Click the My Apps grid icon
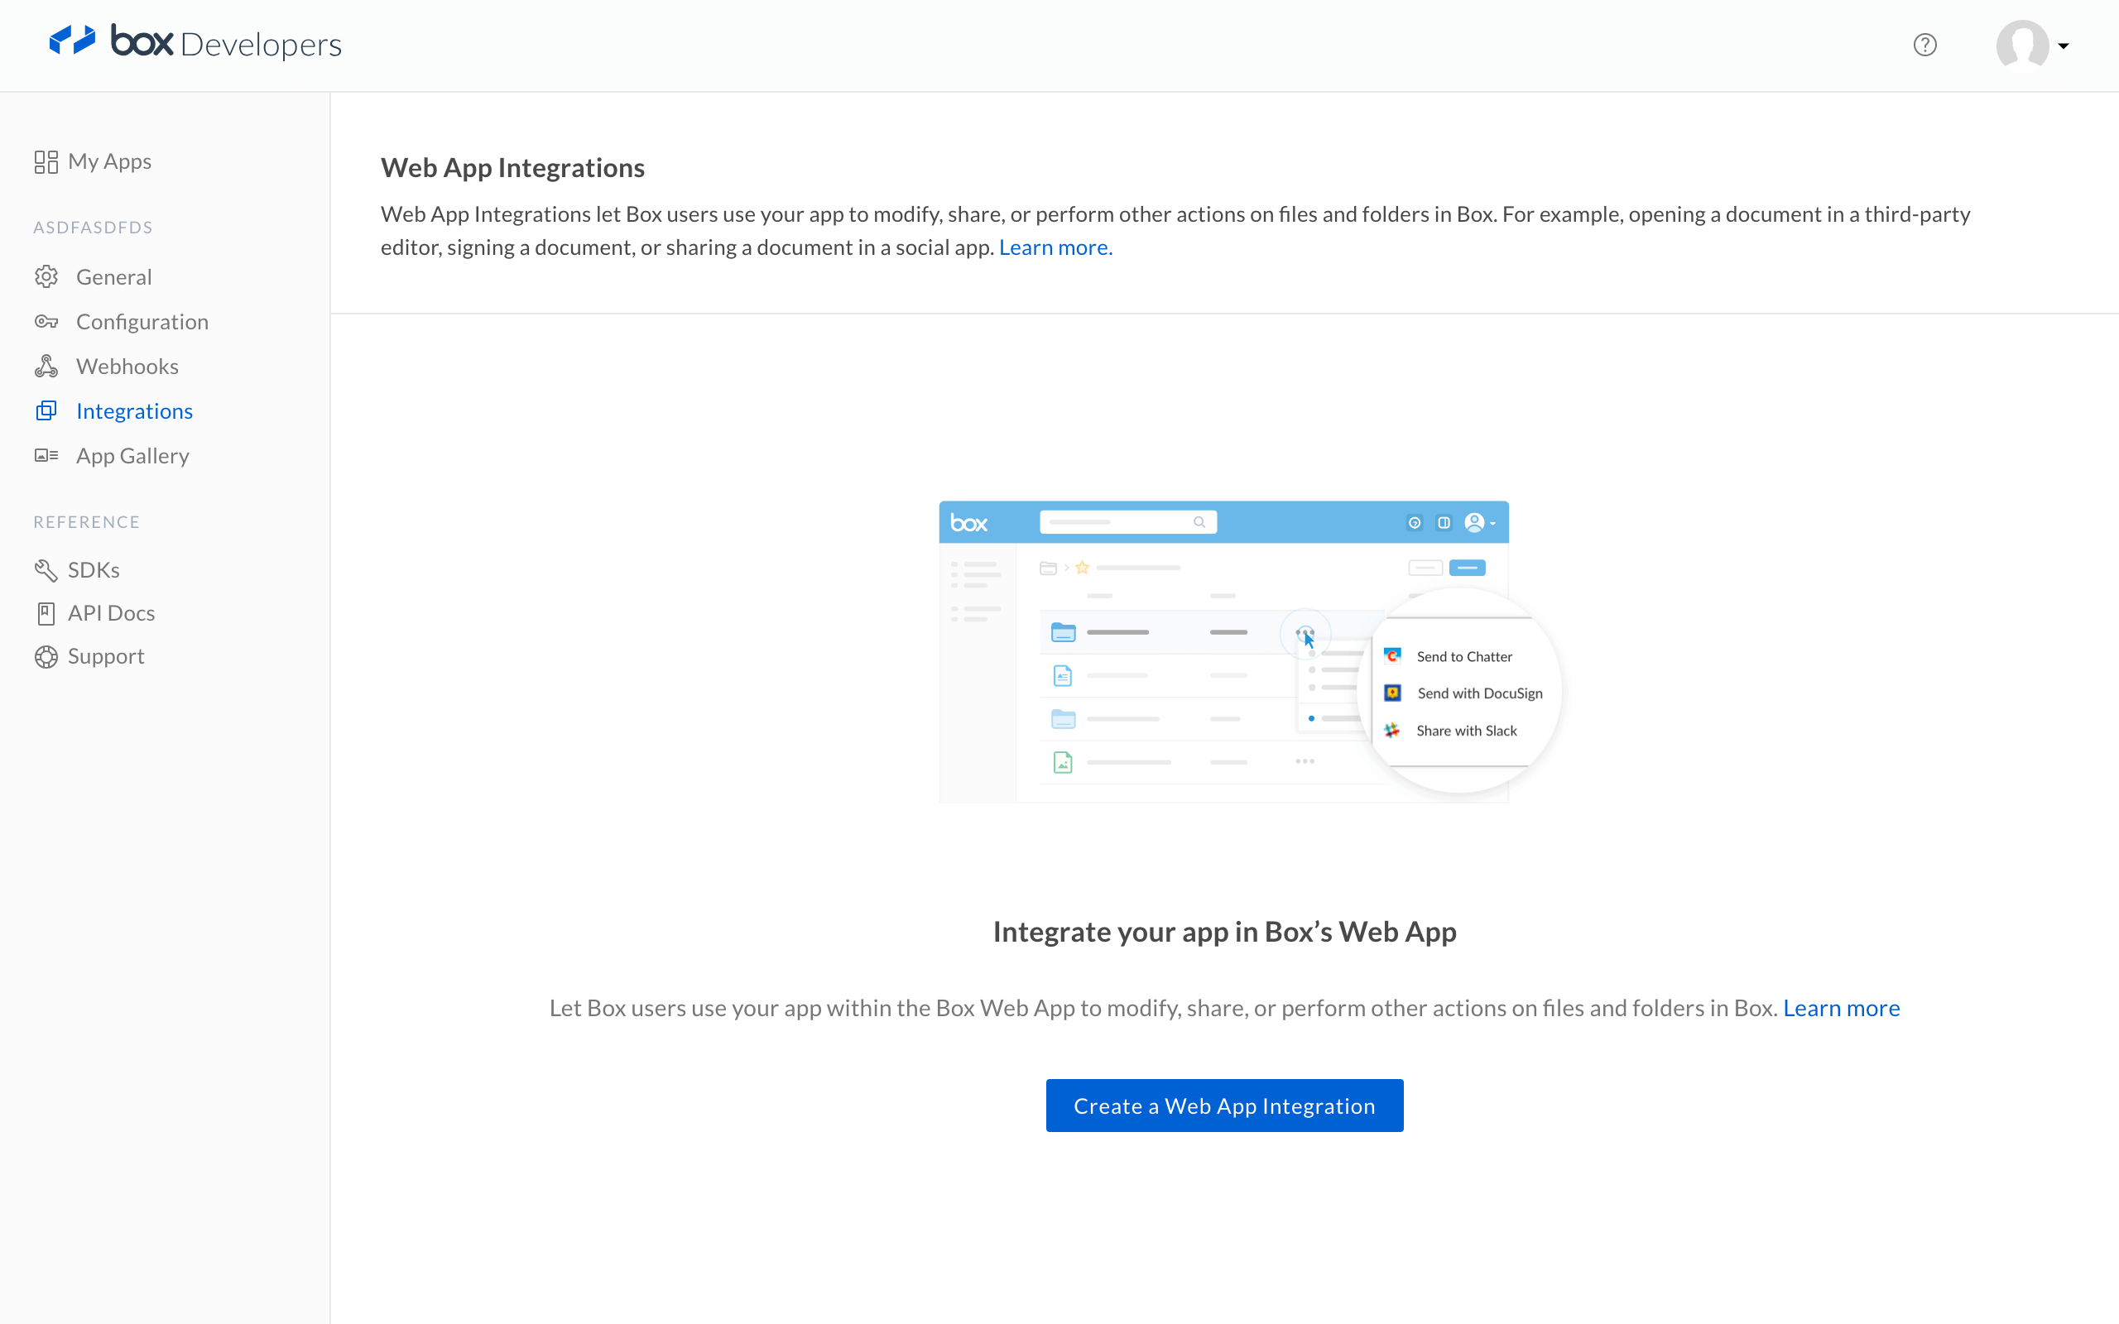 pyautogui.click(x=46, y=162)
